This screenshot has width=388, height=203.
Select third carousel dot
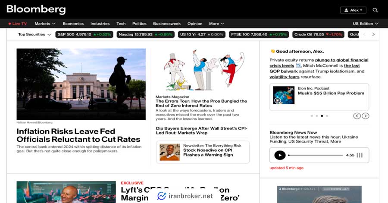click(322, 116)
